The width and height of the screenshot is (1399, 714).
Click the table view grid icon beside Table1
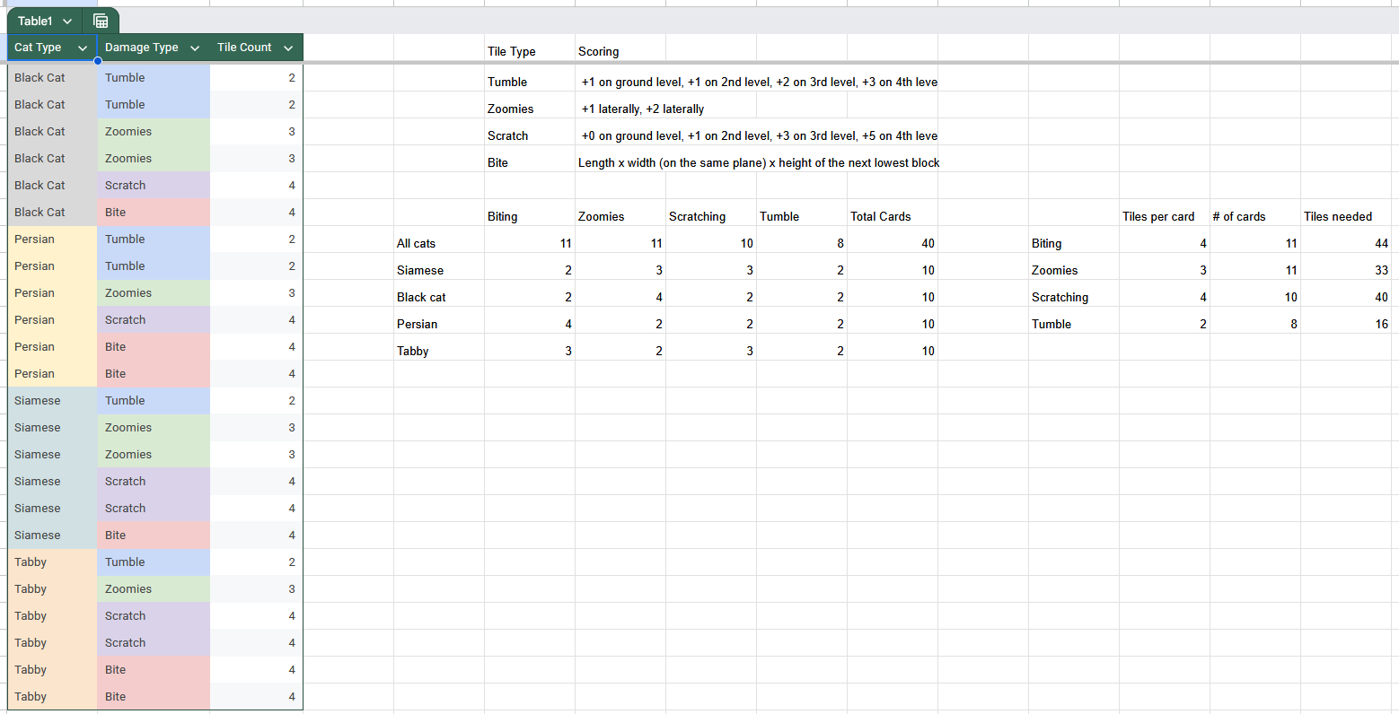(101, 22)
